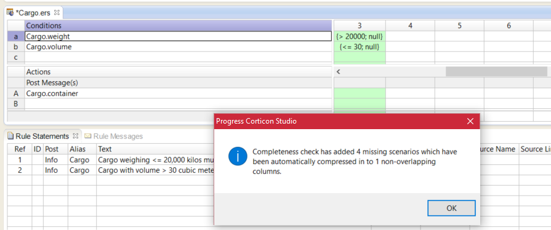Click the {> 20000; null} weight cell
Image resolution: width=551 pixels, height=230 pixels.
tap(360, 36)
